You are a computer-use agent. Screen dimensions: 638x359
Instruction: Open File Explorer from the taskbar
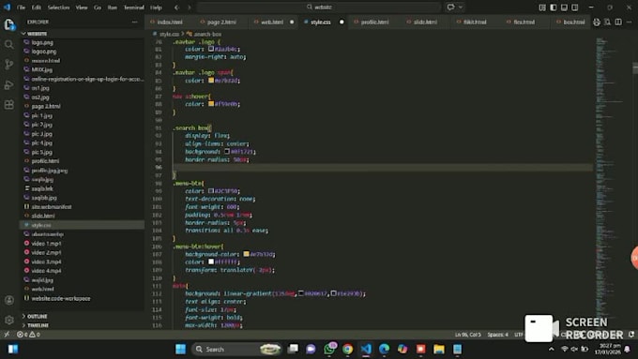tap(439, 349)
